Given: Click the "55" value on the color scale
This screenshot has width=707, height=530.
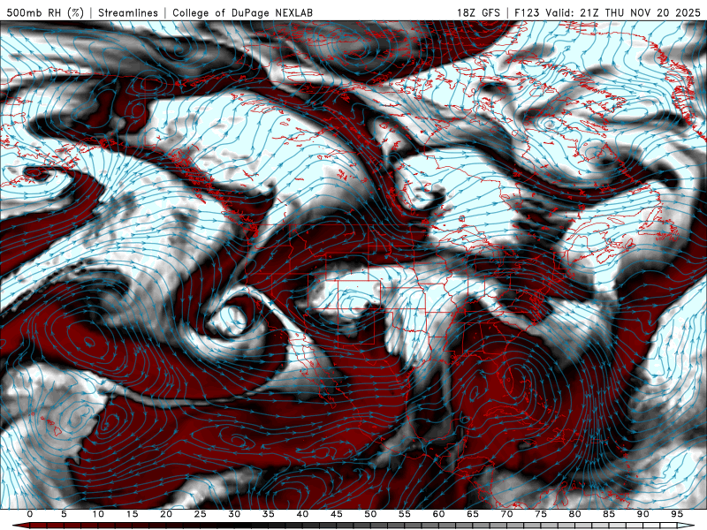Looking at the screenshot, I should tap(405, 514).
